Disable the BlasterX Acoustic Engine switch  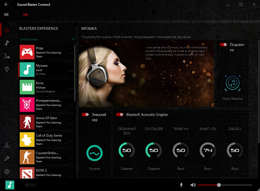120,115
